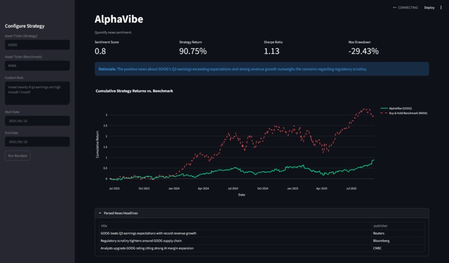Open the three-dot main menu
Image resolution: width=449 pixels, height=263 pixels.
pos(441,8)
